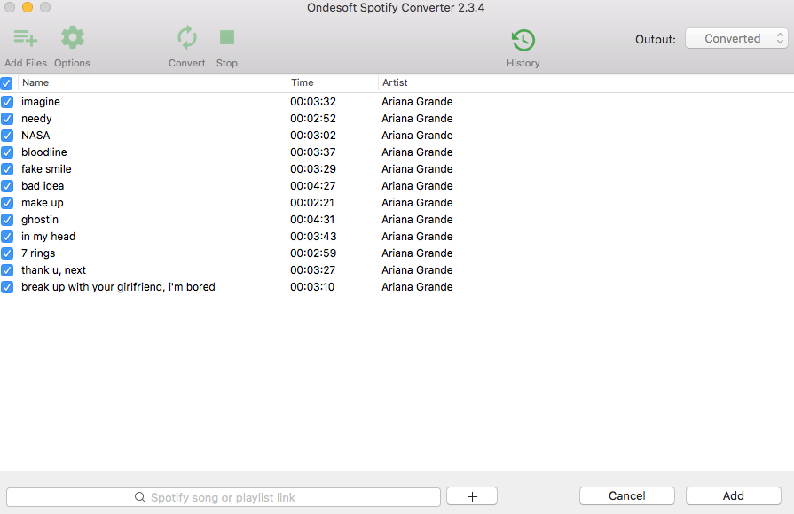
Task: Select the song name thank u, next
Action: [x=54, y=270]
